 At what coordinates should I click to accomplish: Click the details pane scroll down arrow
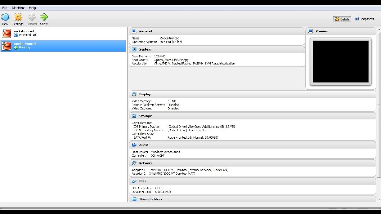379,199
